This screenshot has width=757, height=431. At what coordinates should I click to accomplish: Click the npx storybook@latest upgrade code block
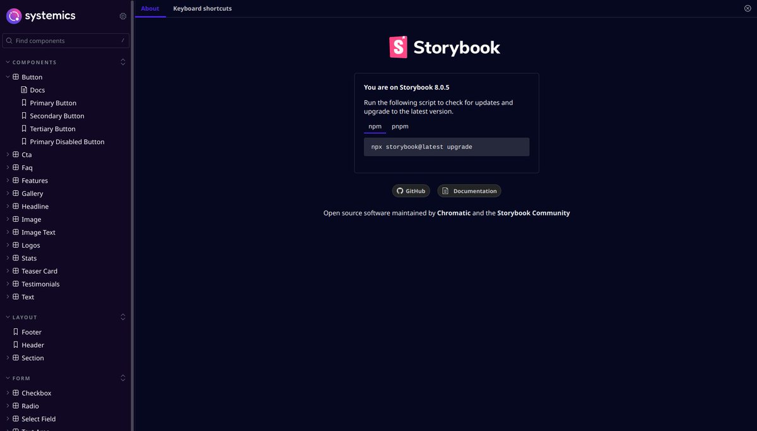click(447, 147)
